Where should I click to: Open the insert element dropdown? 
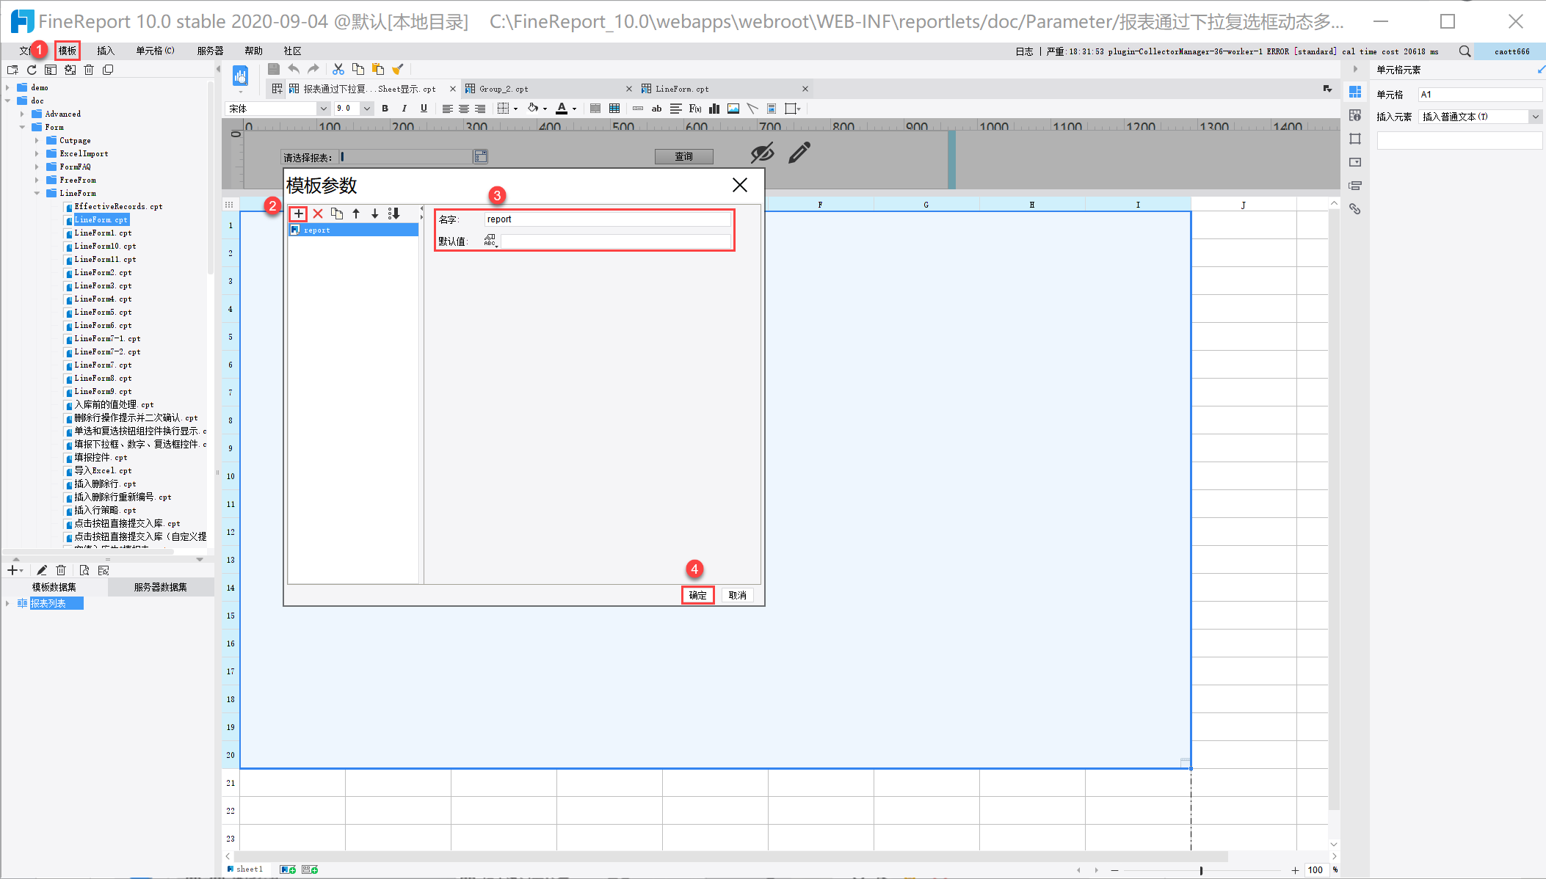pos(1534,117)
